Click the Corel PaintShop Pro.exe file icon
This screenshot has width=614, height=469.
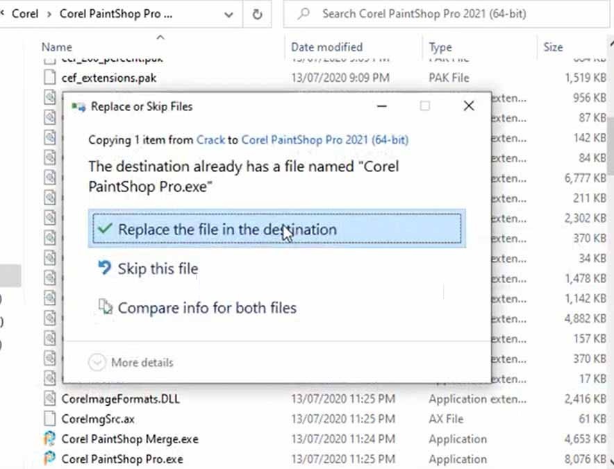49,459
